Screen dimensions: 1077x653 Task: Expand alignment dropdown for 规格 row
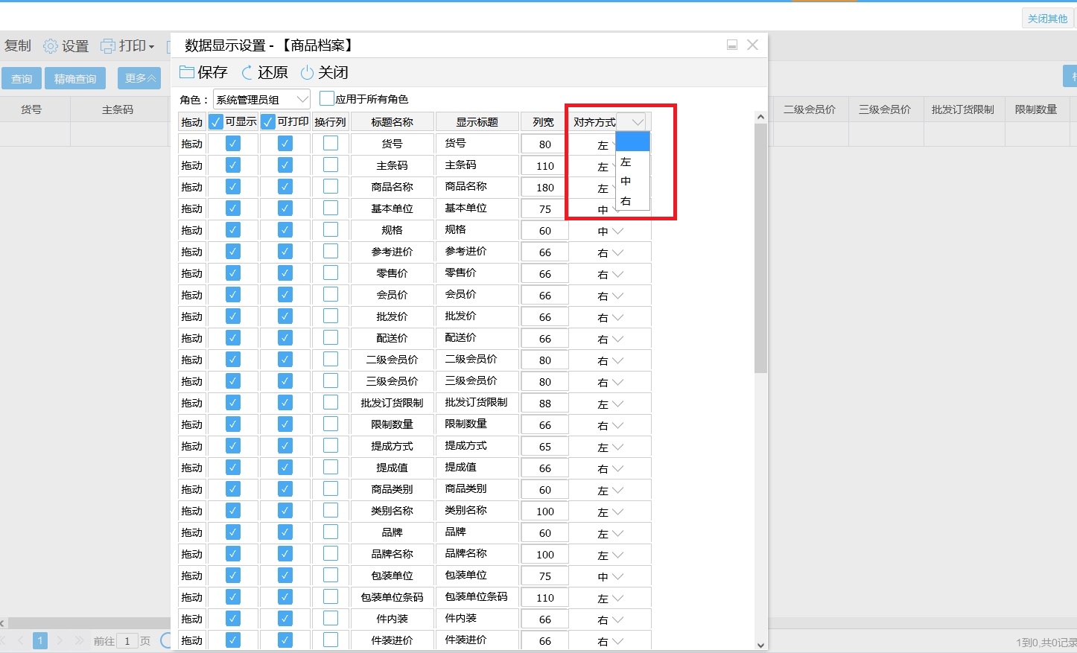(617, 231)
